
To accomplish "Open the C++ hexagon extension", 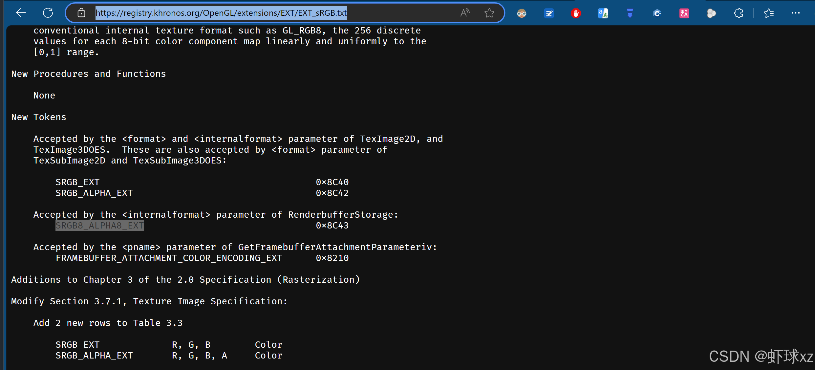I will [x=657, y=13].
